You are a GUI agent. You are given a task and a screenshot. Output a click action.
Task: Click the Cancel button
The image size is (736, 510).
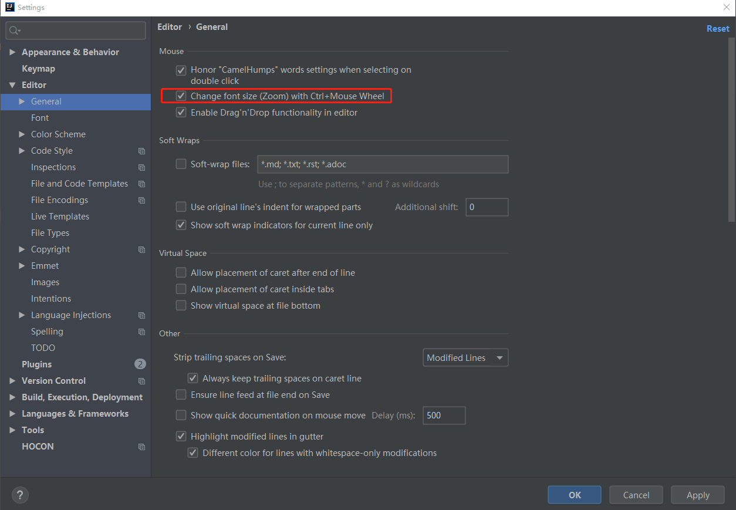636,495
